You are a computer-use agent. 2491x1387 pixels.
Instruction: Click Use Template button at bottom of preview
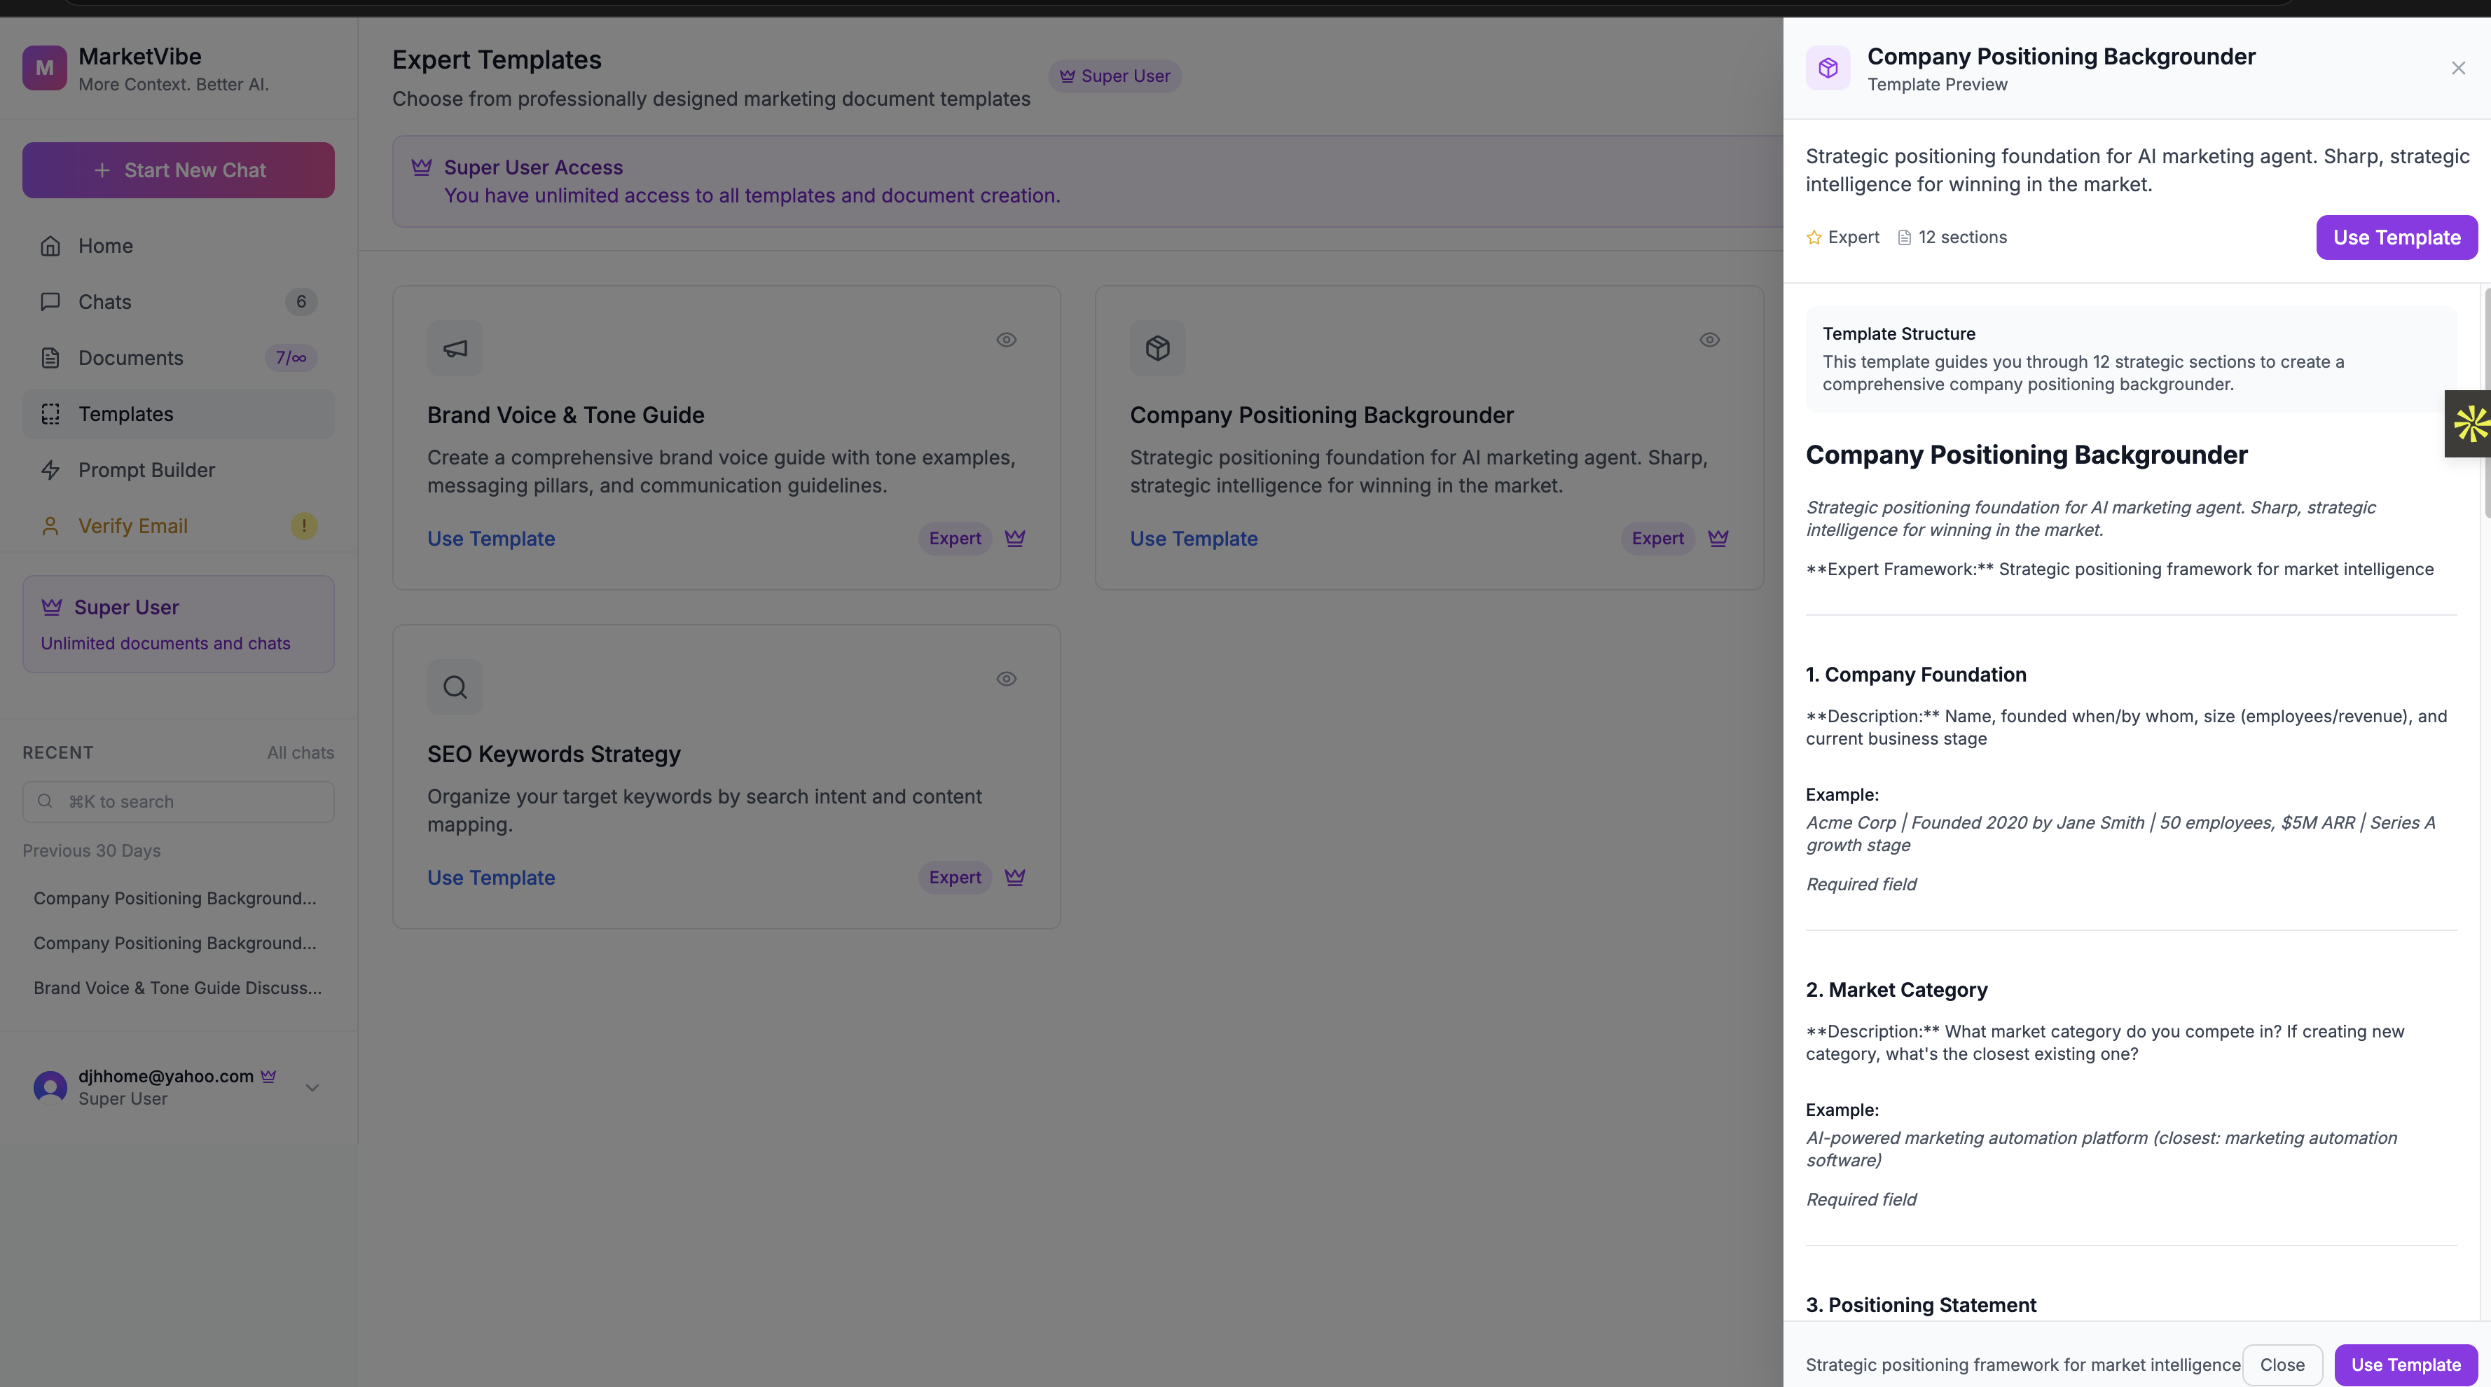(2405, 1365)
